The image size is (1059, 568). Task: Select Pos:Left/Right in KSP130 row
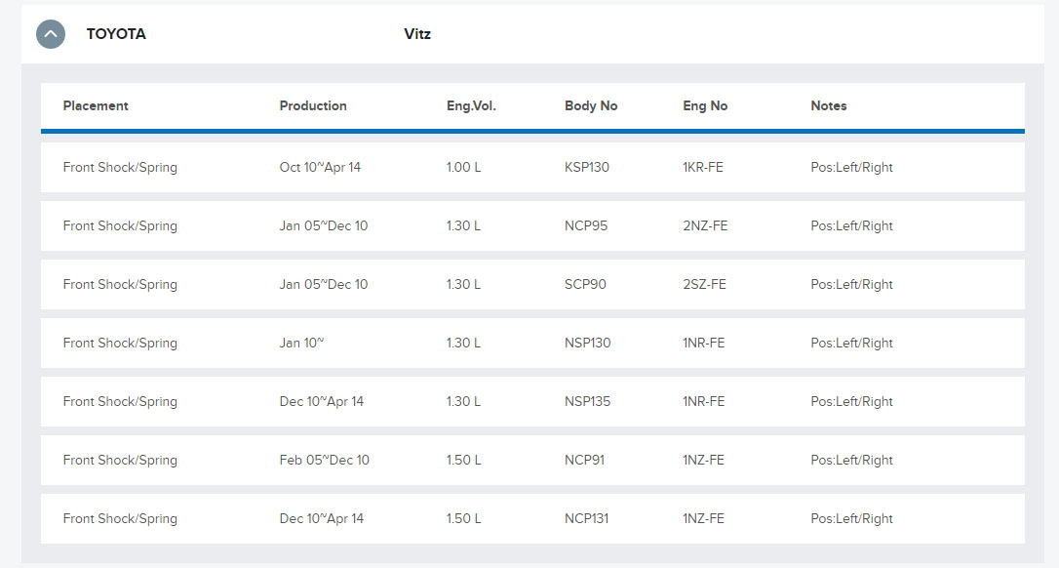click(851, 168)
